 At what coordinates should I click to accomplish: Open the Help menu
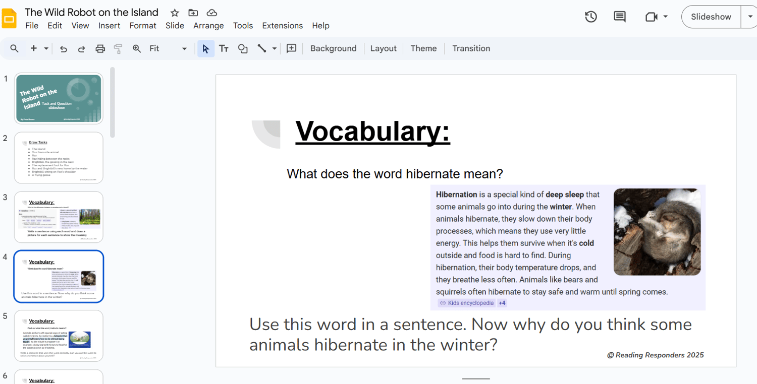(x=320, y=26)
